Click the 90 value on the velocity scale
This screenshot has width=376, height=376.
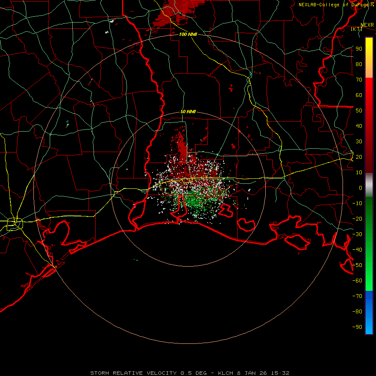pyautogui.click(x=359, y=49)
